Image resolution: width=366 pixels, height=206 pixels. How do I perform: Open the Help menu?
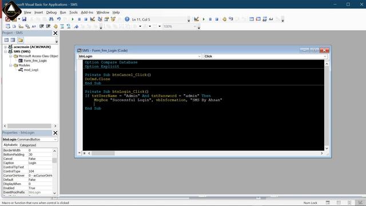[116, 13]
